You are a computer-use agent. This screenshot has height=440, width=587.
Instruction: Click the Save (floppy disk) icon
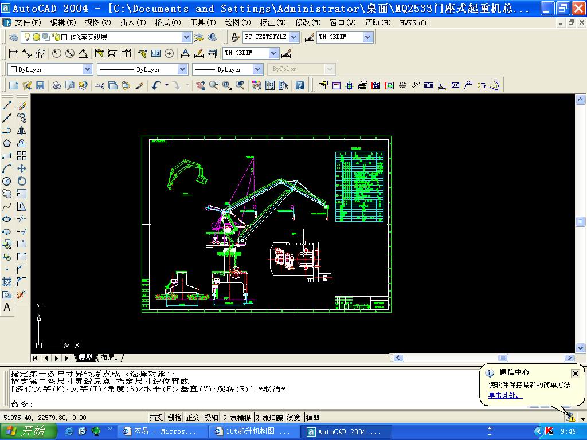pos(40,85)
